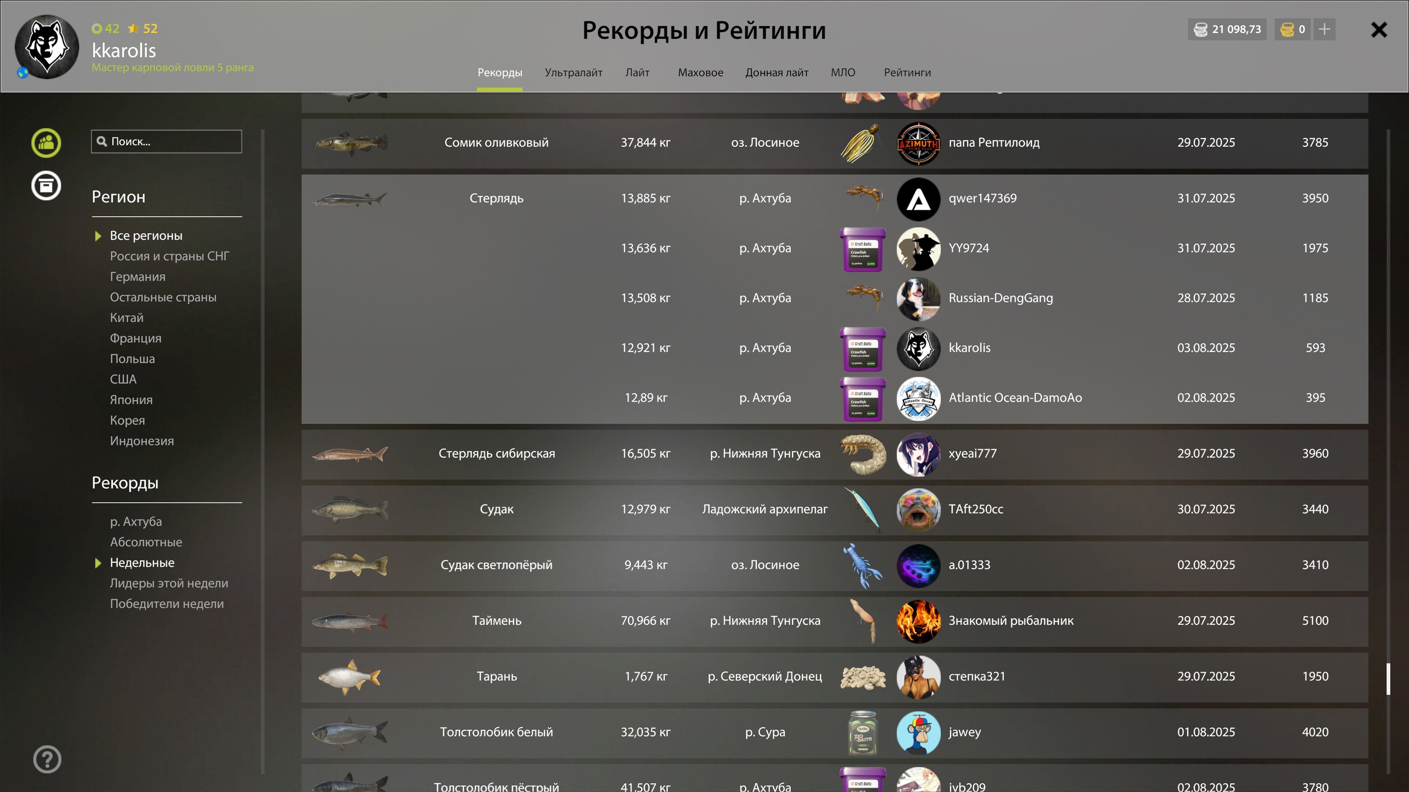
Task: Open qwer147369 player avatar
Action: point(918,199)
